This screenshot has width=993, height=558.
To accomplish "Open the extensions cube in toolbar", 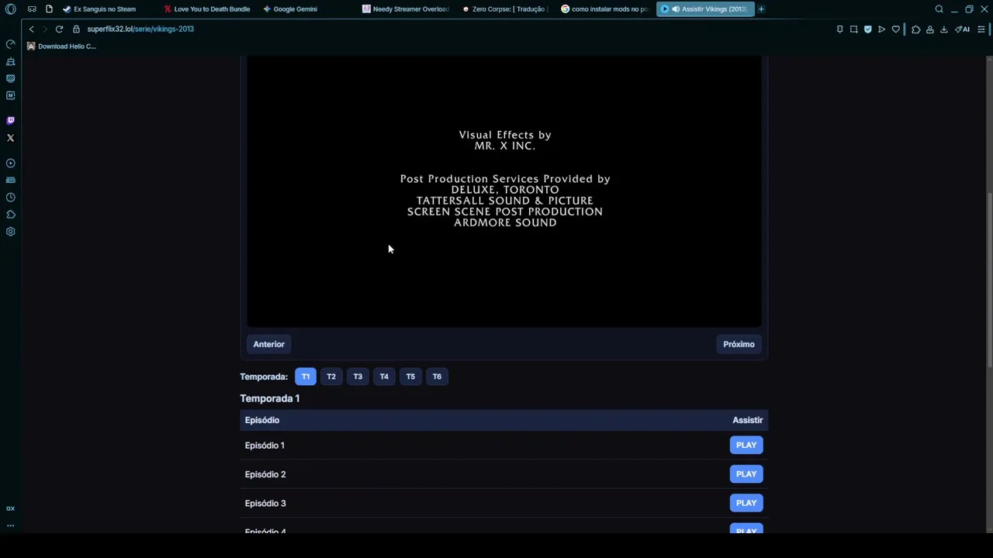I will coord(915,29).
